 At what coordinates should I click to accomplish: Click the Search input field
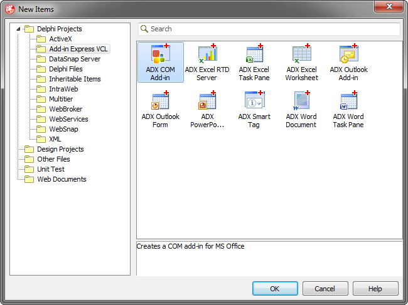coord(269,29)
